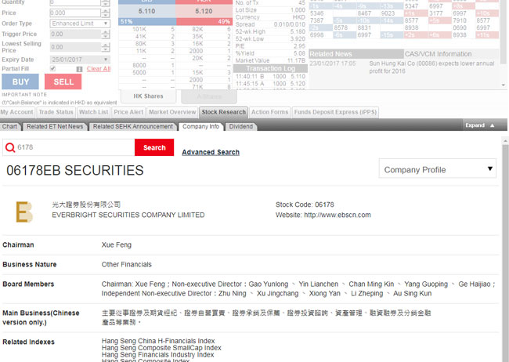Toggle the Partial Fill checkbox
The width and height of the screenshot is (509, 362).
[53, 69]
